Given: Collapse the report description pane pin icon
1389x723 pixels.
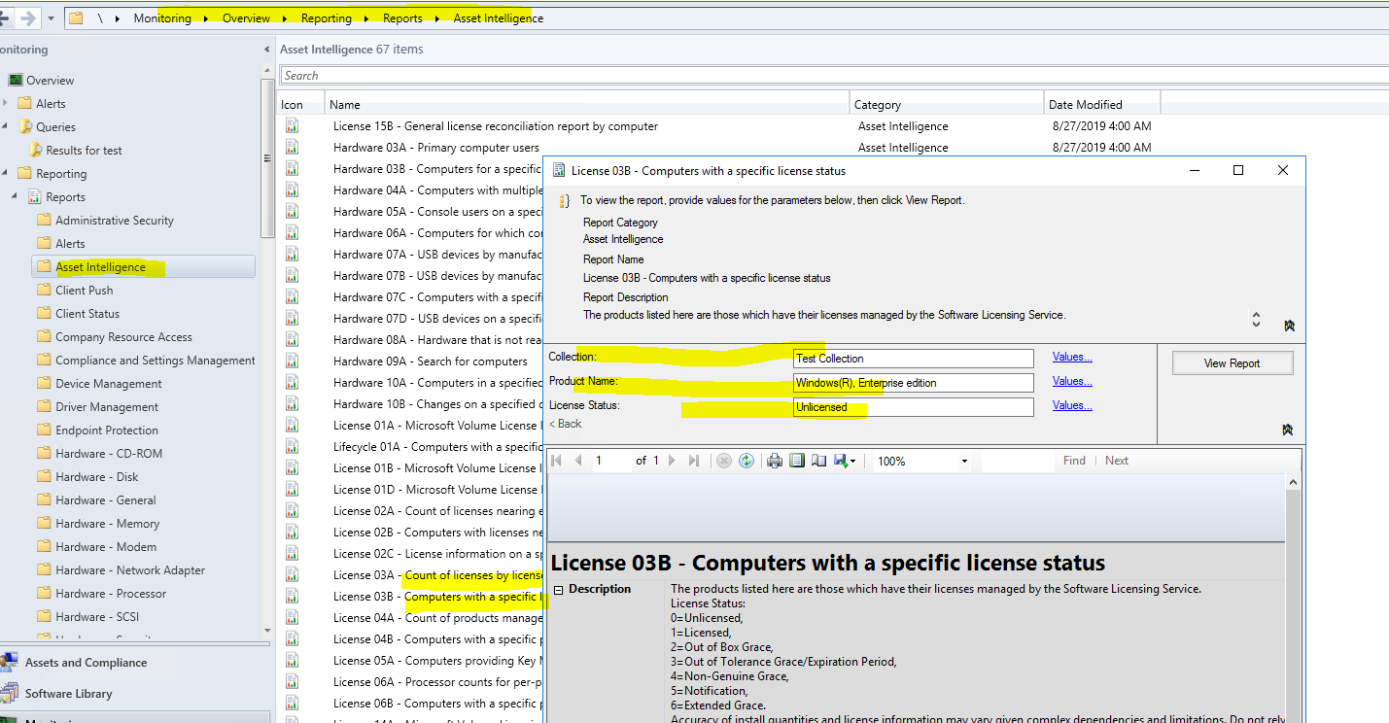Looking at the screenshot, I should pos(1289,326).
